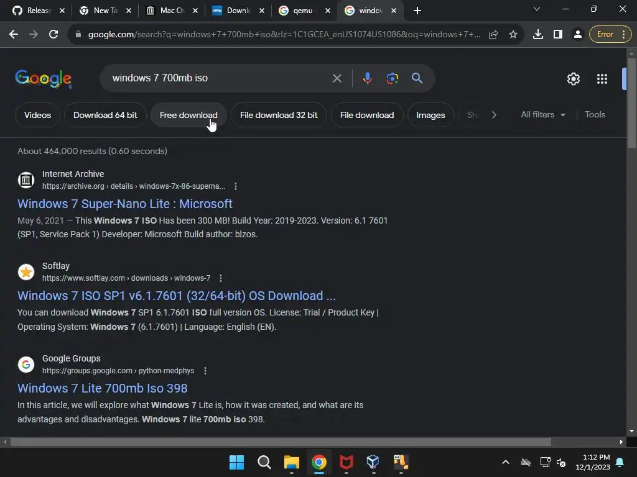Open Chrome downloads tray

(x=538, y=35)
